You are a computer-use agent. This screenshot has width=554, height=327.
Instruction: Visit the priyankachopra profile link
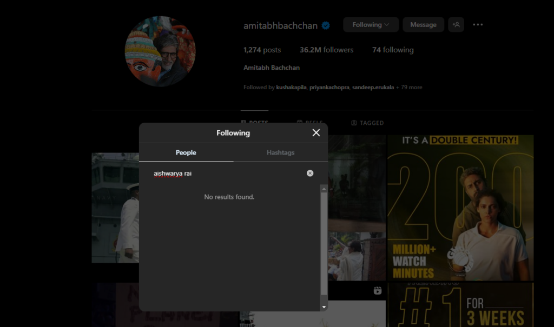click(x=329, y=87)
